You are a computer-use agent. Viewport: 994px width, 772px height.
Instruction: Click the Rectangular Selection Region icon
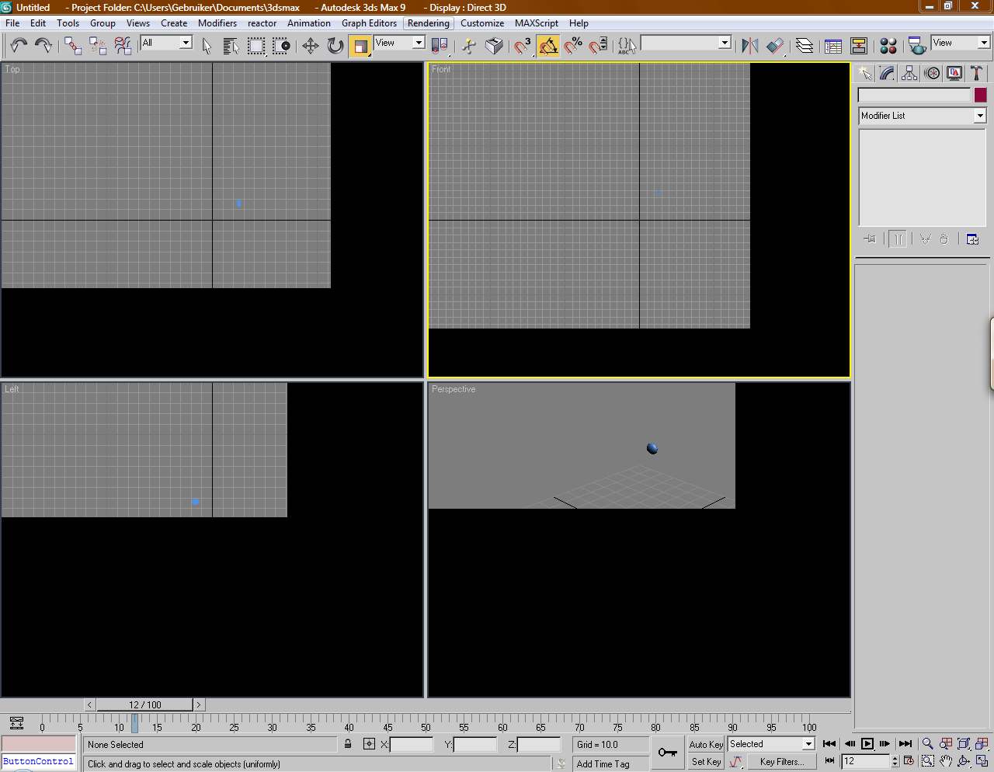pos(256,46)
